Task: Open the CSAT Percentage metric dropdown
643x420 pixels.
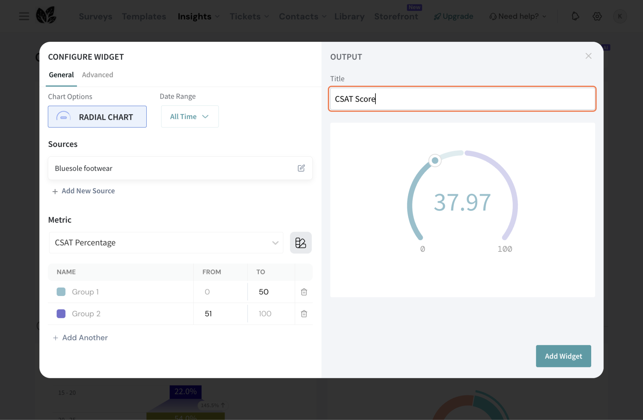Action: coord(166,243)
